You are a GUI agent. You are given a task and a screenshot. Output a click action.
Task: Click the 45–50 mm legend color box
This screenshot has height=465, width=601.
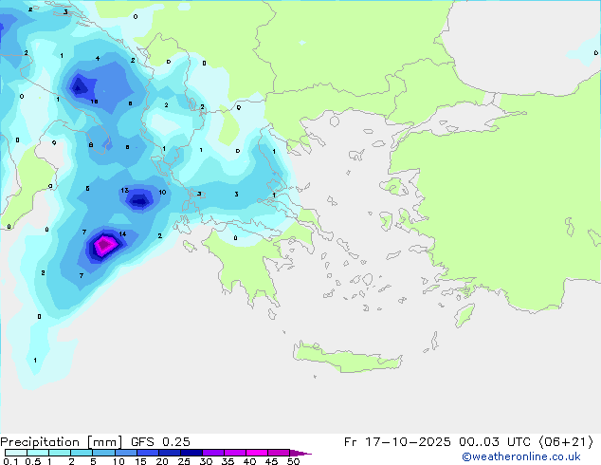(279, 453)
